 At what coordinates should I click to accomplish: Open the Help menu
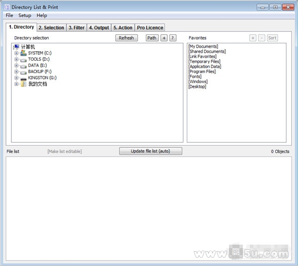point(42,15)
